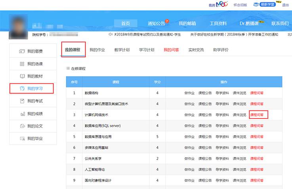Select 我的毕业 in the sidebar

coord(35,138)
